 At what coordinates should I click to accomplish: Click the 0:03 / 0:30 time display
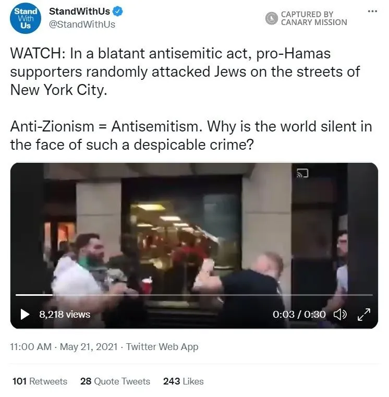[299, 315]
